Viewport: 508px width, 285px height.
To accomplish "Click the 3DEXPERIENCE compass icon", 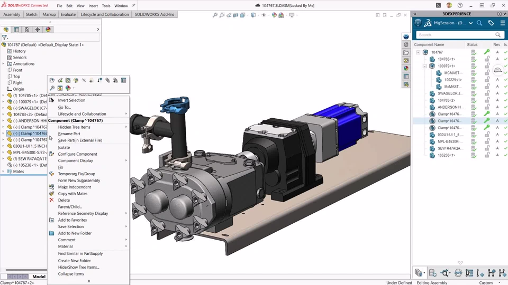I will (418, 23).
